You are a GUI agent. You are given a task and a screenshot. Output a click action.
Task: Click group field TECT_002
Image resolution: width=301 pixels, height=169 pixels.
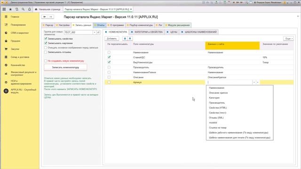coord(79,32)
